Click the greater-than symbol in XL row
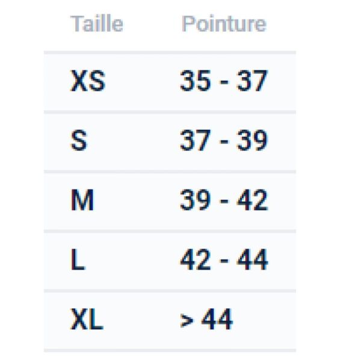Viewport: 361px width, 361px height. click(187, 320)
